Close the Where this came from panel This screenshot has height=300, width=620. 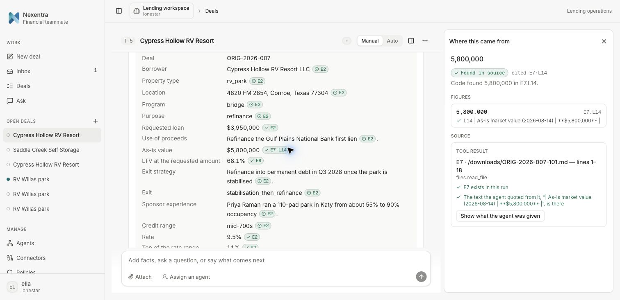coord(604,41)
